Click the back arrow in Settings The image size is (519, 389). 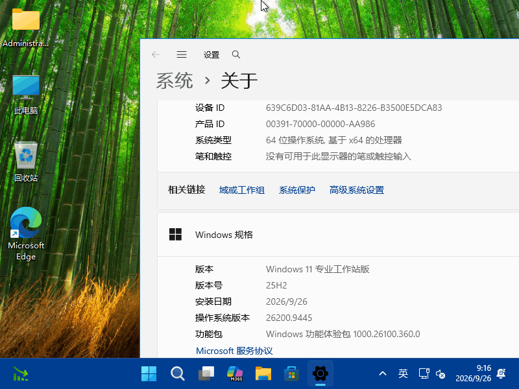(x=156, y=54)
